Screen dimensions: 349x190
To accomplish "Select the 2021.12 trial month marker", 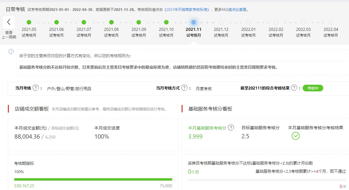I will click(x=221, y=22).
